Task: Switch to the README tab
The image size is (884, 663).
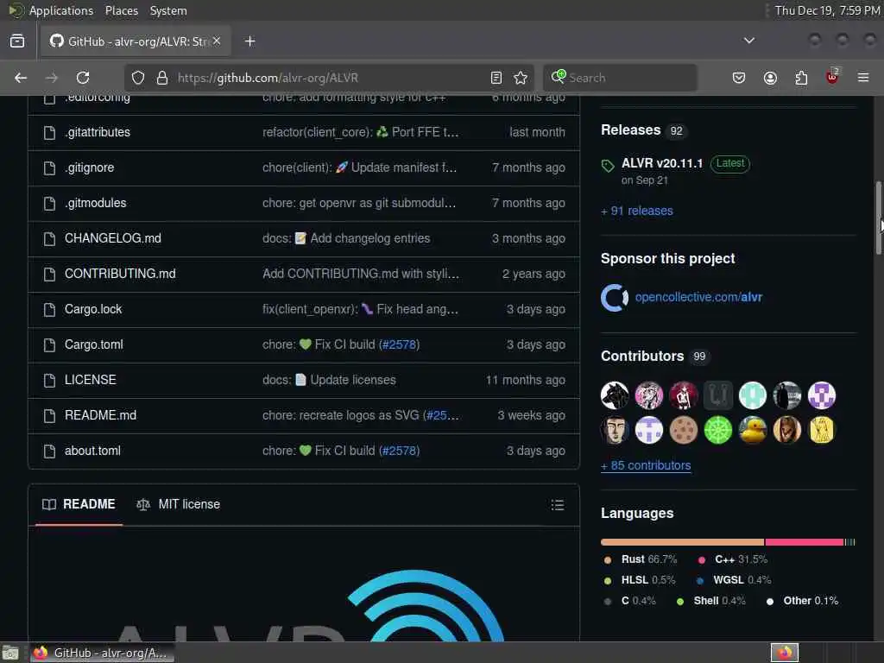Action: [x=79, y=504]
